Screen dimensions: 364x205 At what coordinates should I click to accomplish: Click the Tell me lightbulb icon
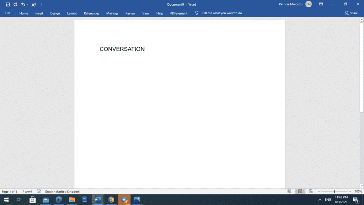coord(196,13)
